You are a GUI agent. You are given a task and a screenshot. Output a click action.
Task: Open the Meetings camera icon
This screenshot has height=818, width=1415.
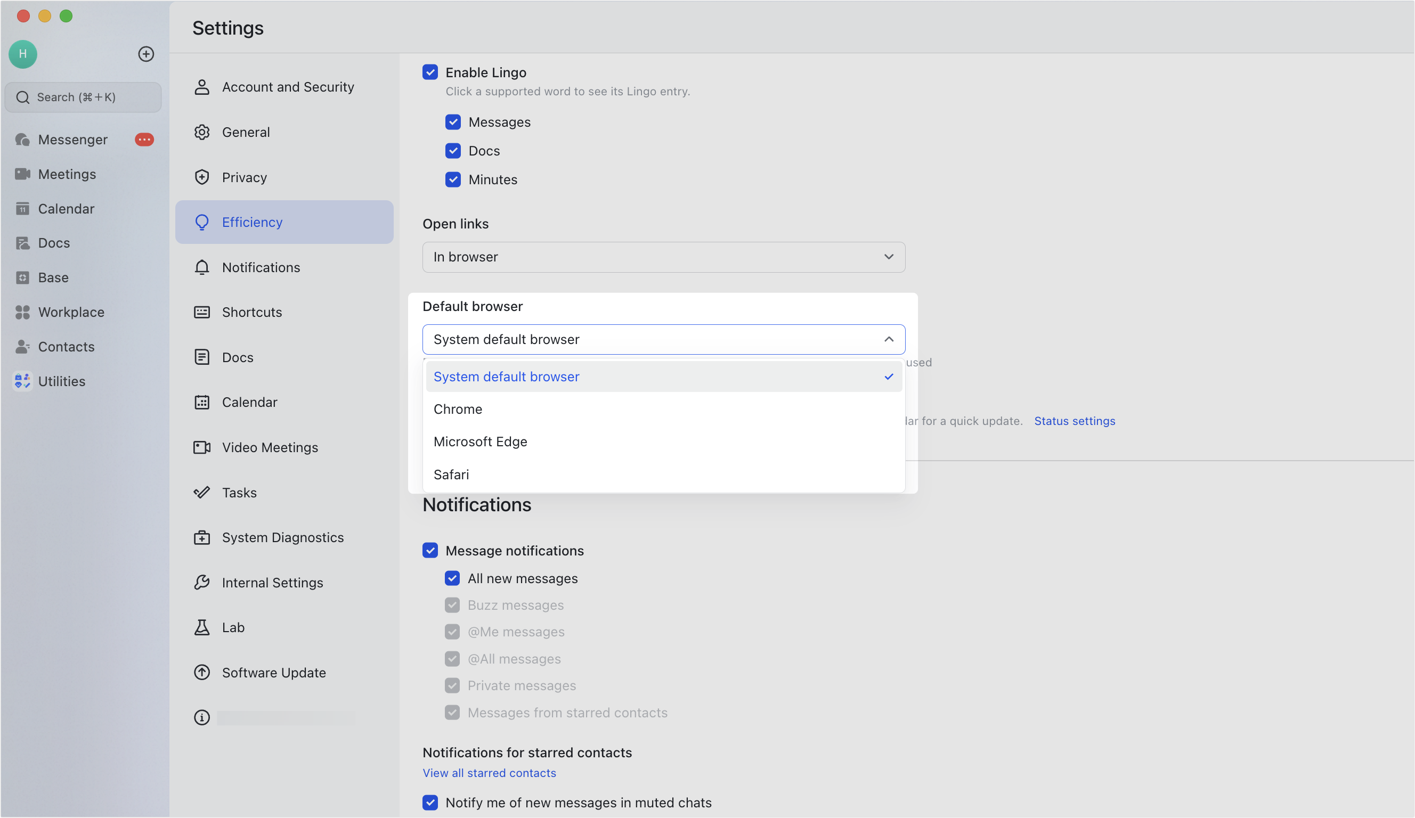point(22,174)
